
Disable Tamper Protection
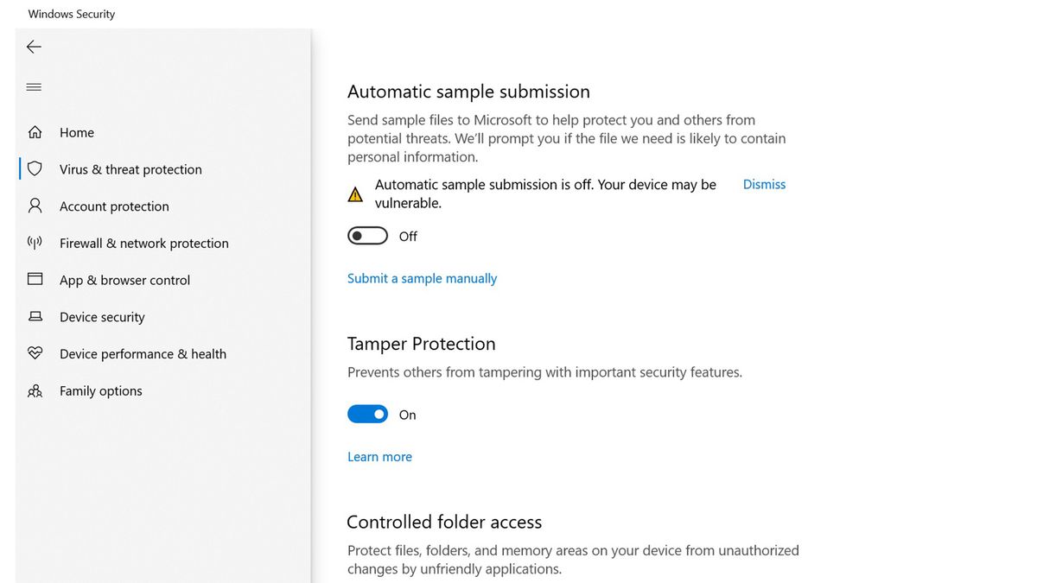367,414
